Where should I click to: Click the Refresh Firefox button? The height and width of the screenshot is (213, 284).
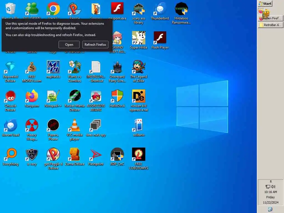[95, 45]
